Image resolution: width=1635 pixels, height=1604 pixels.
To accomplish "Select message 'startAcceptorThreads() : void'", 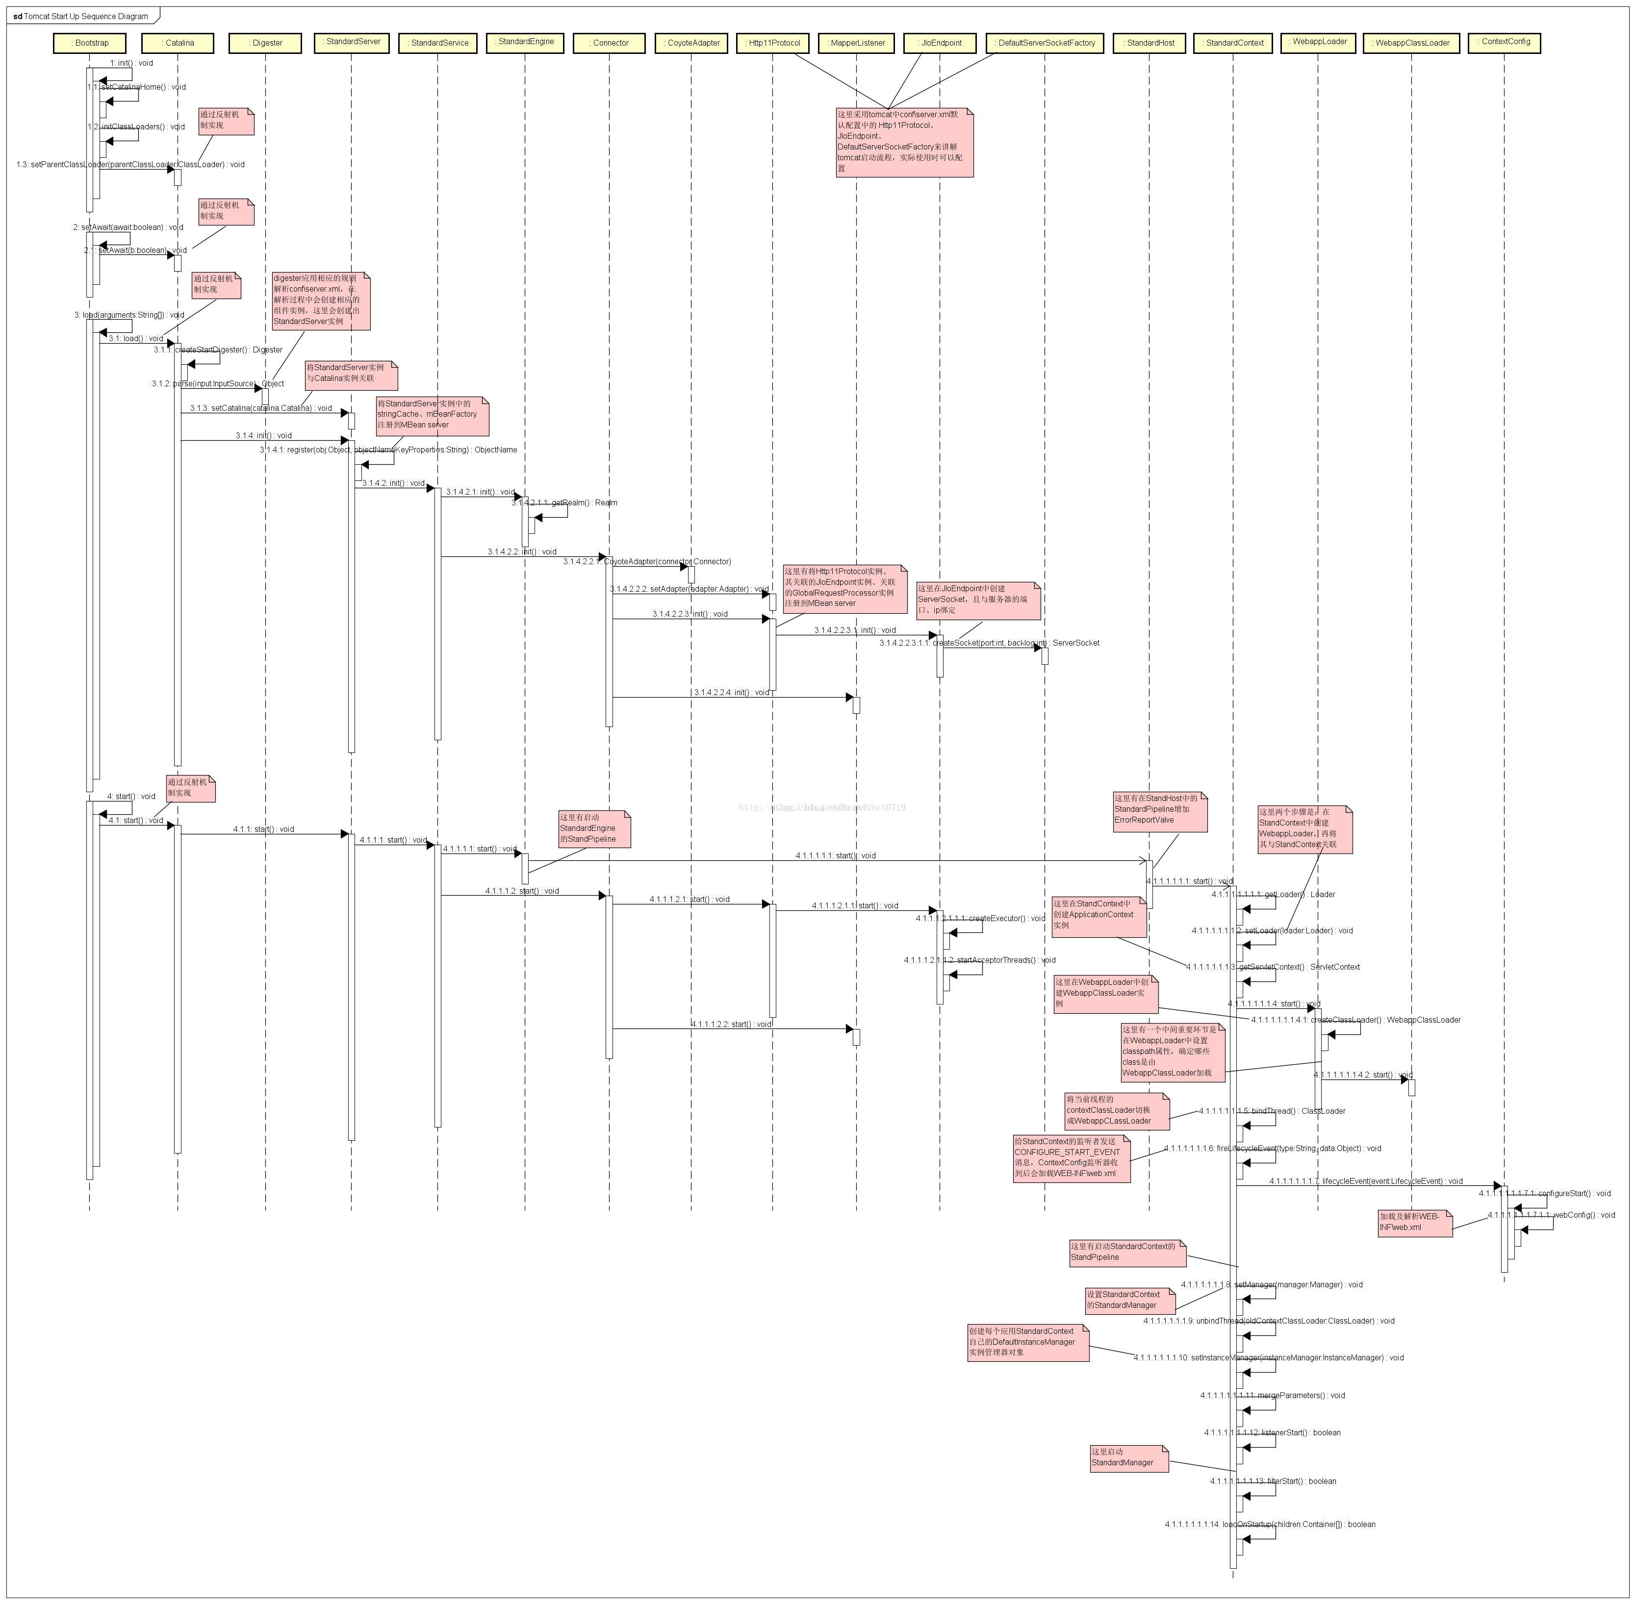I will [x=980, y=960].
